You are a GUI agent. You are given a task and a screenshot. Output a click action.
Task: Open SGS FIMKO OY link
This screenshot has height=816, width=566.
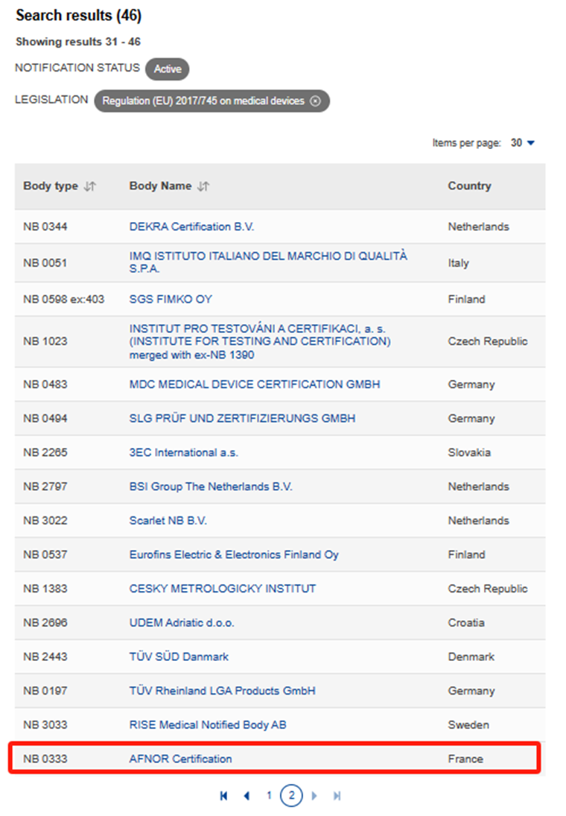pyautogui.click(x=171, y=300)
